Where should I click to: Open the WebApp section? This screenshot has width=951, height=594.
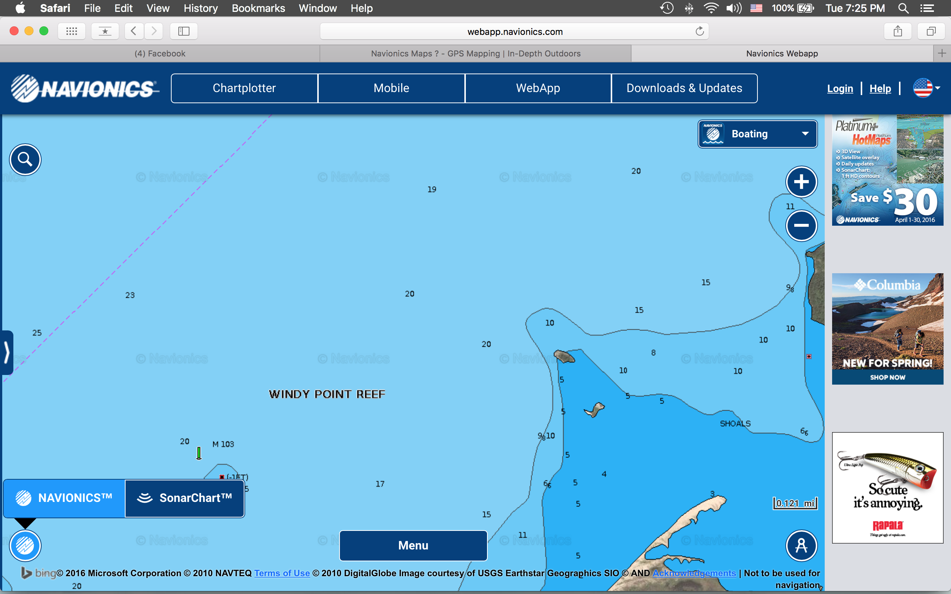[538, 88]
